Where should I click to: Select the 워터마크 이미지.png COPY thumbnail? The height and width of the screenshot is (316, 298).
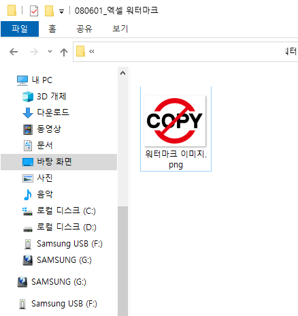pos(175,121)
